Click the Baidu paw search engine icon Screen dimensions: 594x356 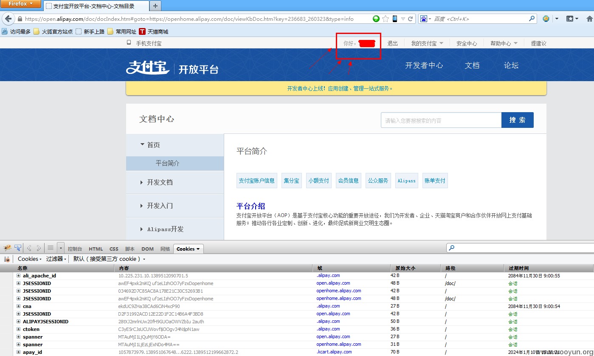pos(424,19)
